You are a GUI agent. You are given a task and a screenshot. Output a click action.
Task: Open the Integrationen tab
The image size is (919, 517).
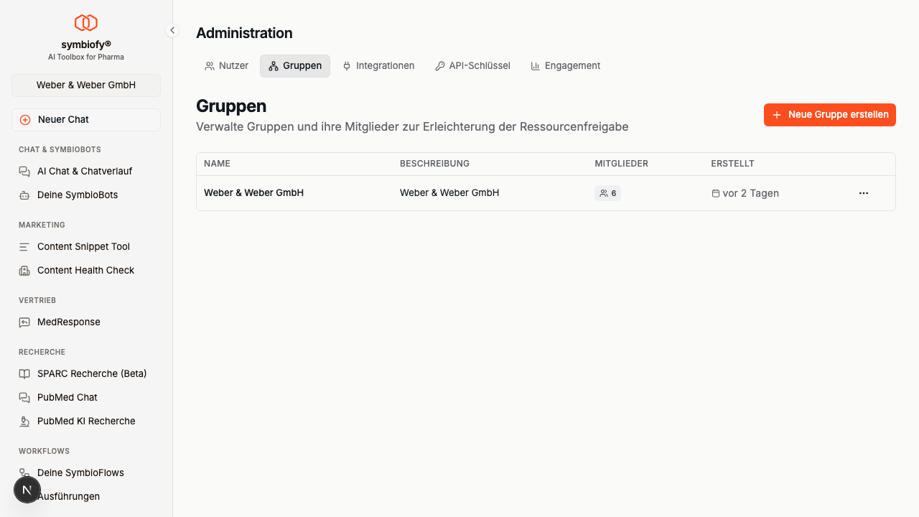(x=378, y=65)
